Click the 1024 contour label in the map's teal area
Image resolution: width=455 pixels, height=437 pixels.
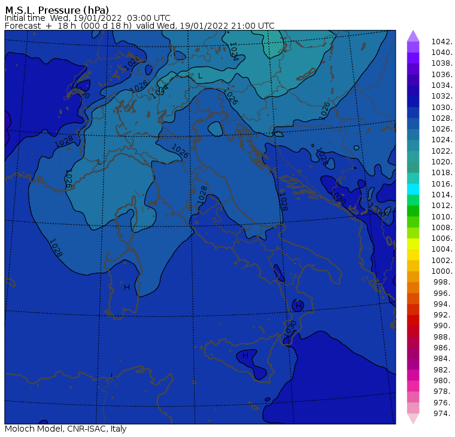[x=234, y=51]
